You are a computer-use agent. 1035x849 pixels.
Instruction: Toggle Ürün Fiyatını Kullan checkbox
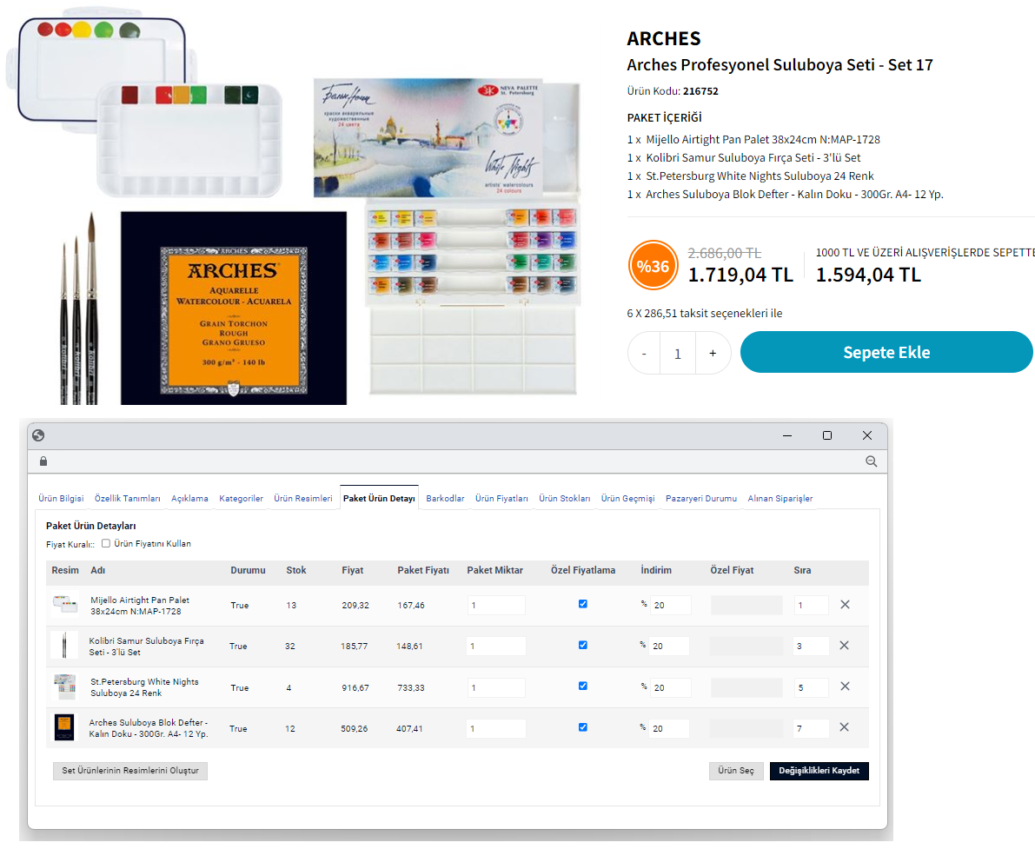click(106, 543)
